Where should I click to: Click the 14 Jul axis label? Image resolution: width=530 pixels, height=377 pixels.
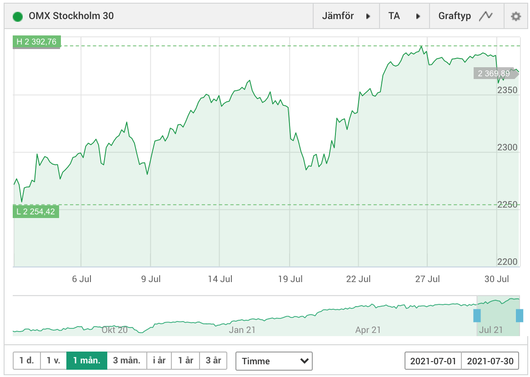[220, 279]
